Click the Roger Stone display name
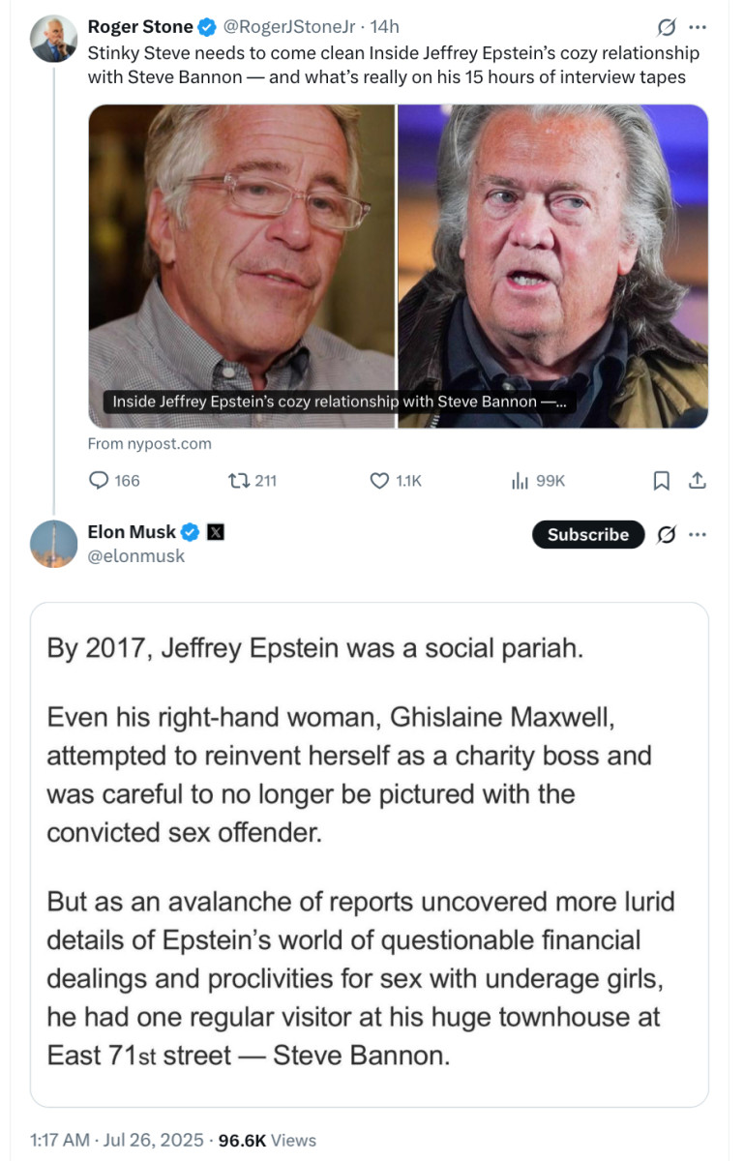Viewport: 744px width, 1161px height. [x=140, y=27]
